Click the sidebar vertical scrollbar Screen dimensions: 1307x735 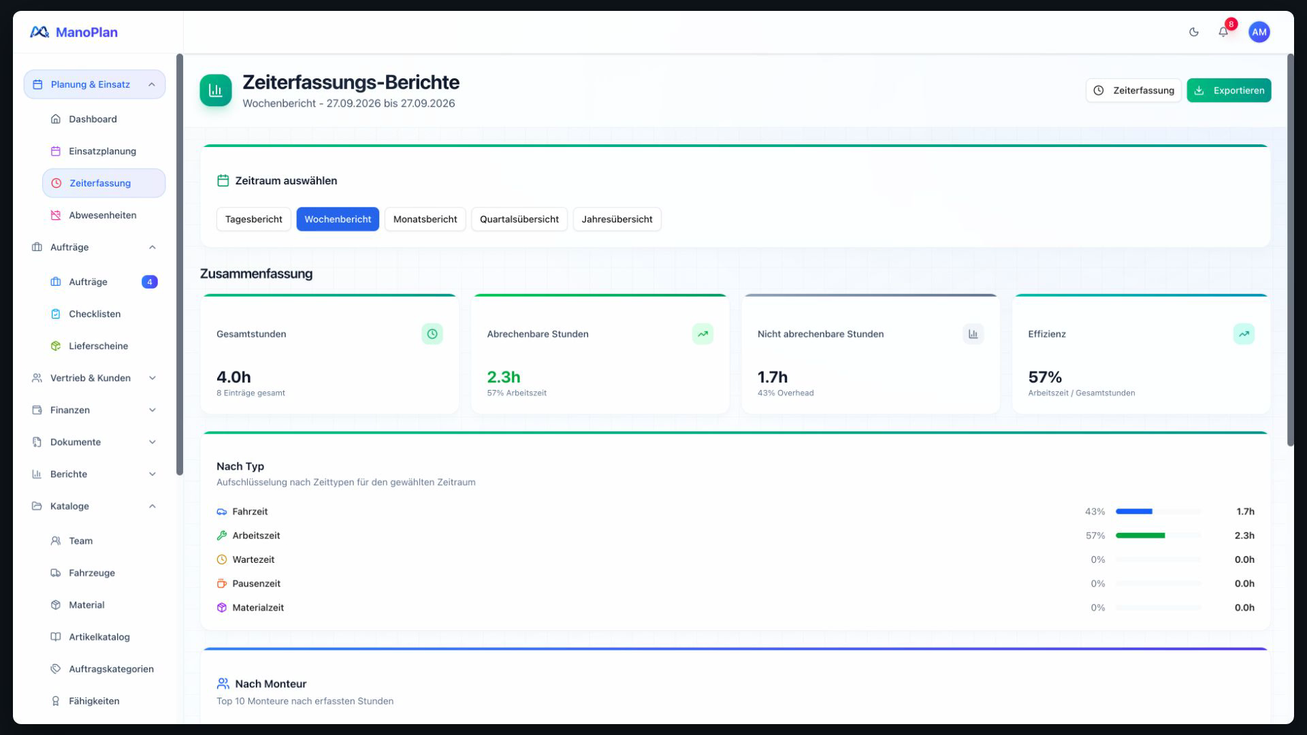tap(180, 264)
